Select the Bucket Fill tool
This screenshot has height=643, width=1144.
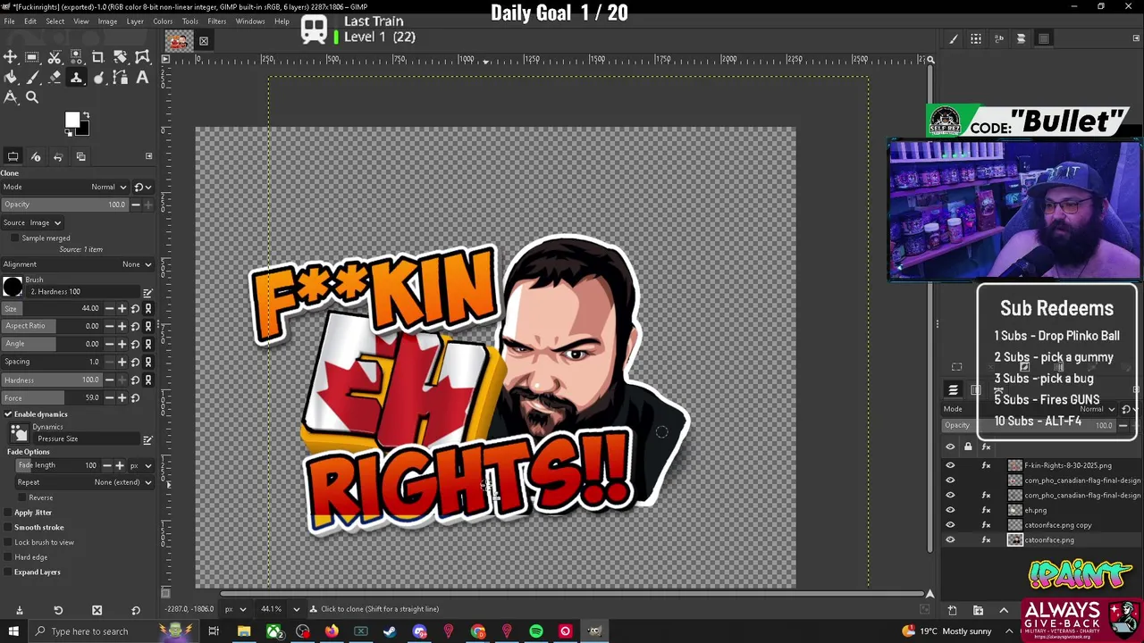coord(10,78)
